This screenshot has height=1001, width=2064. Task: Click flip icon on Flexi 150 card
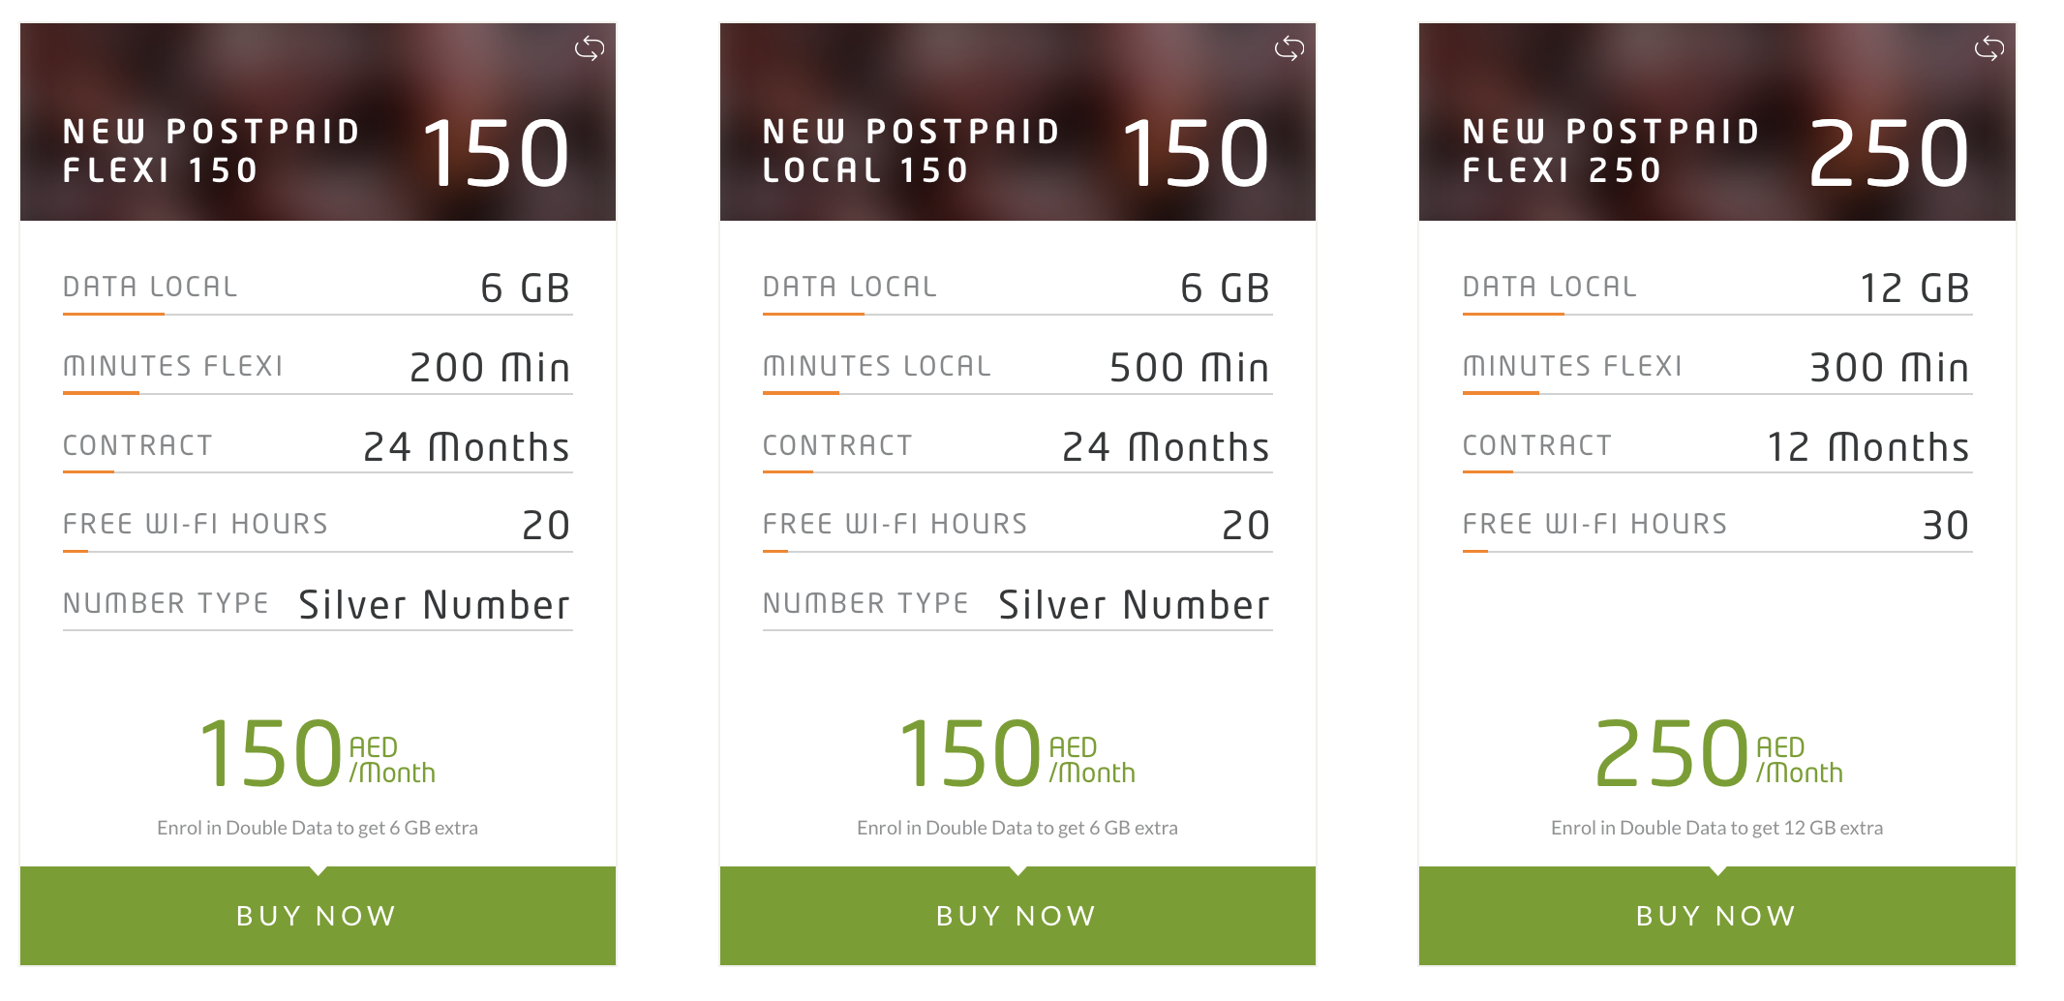pos(589,48)
